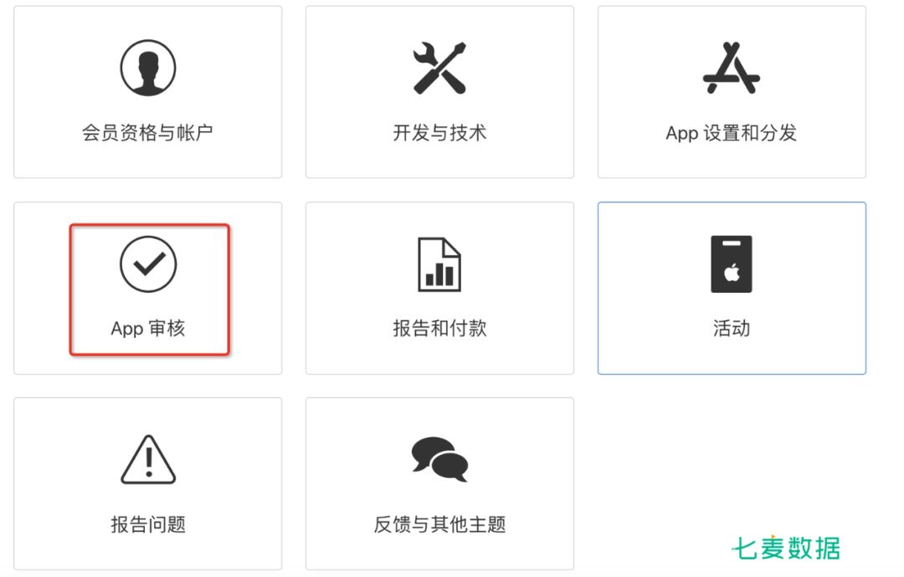Image resolution: width=904 pixels, height=577 pixels.
Task: Choose the App 审核 text
Action: point(147,329)
